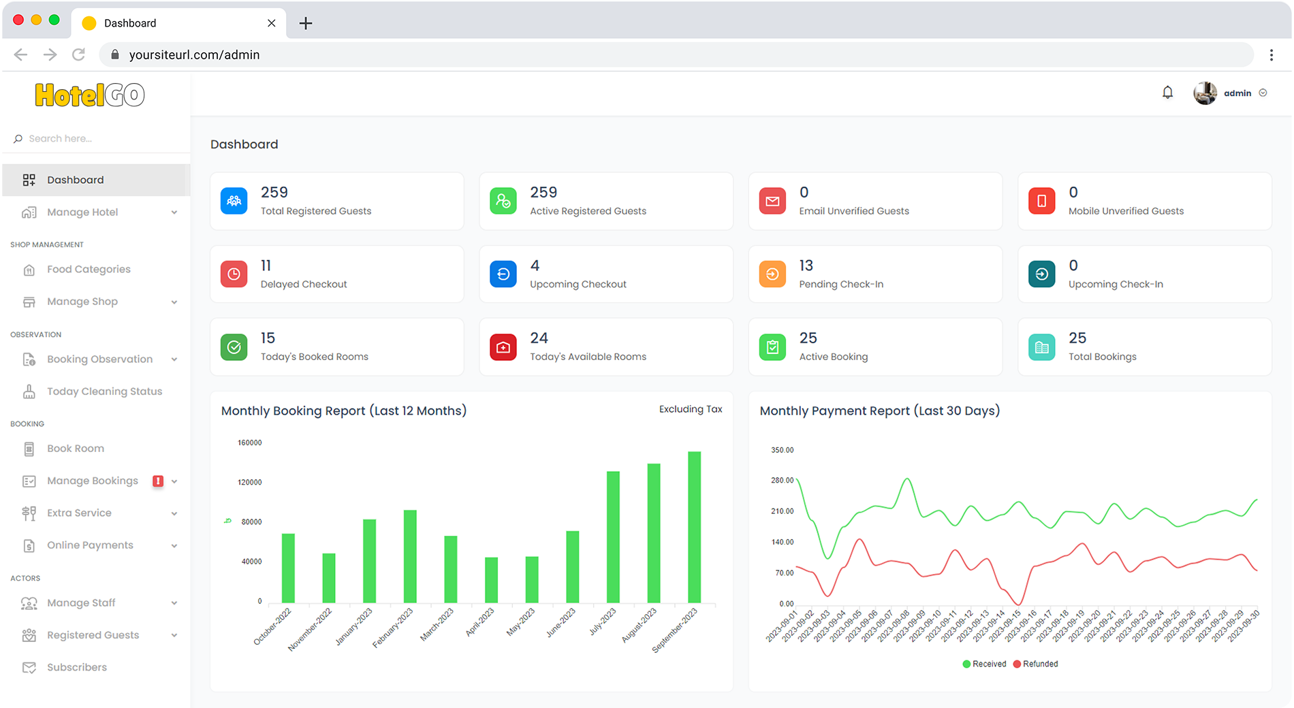The image size is (1294, 708).
Task: Click the notification bell icon
Action: (1167, 93)
